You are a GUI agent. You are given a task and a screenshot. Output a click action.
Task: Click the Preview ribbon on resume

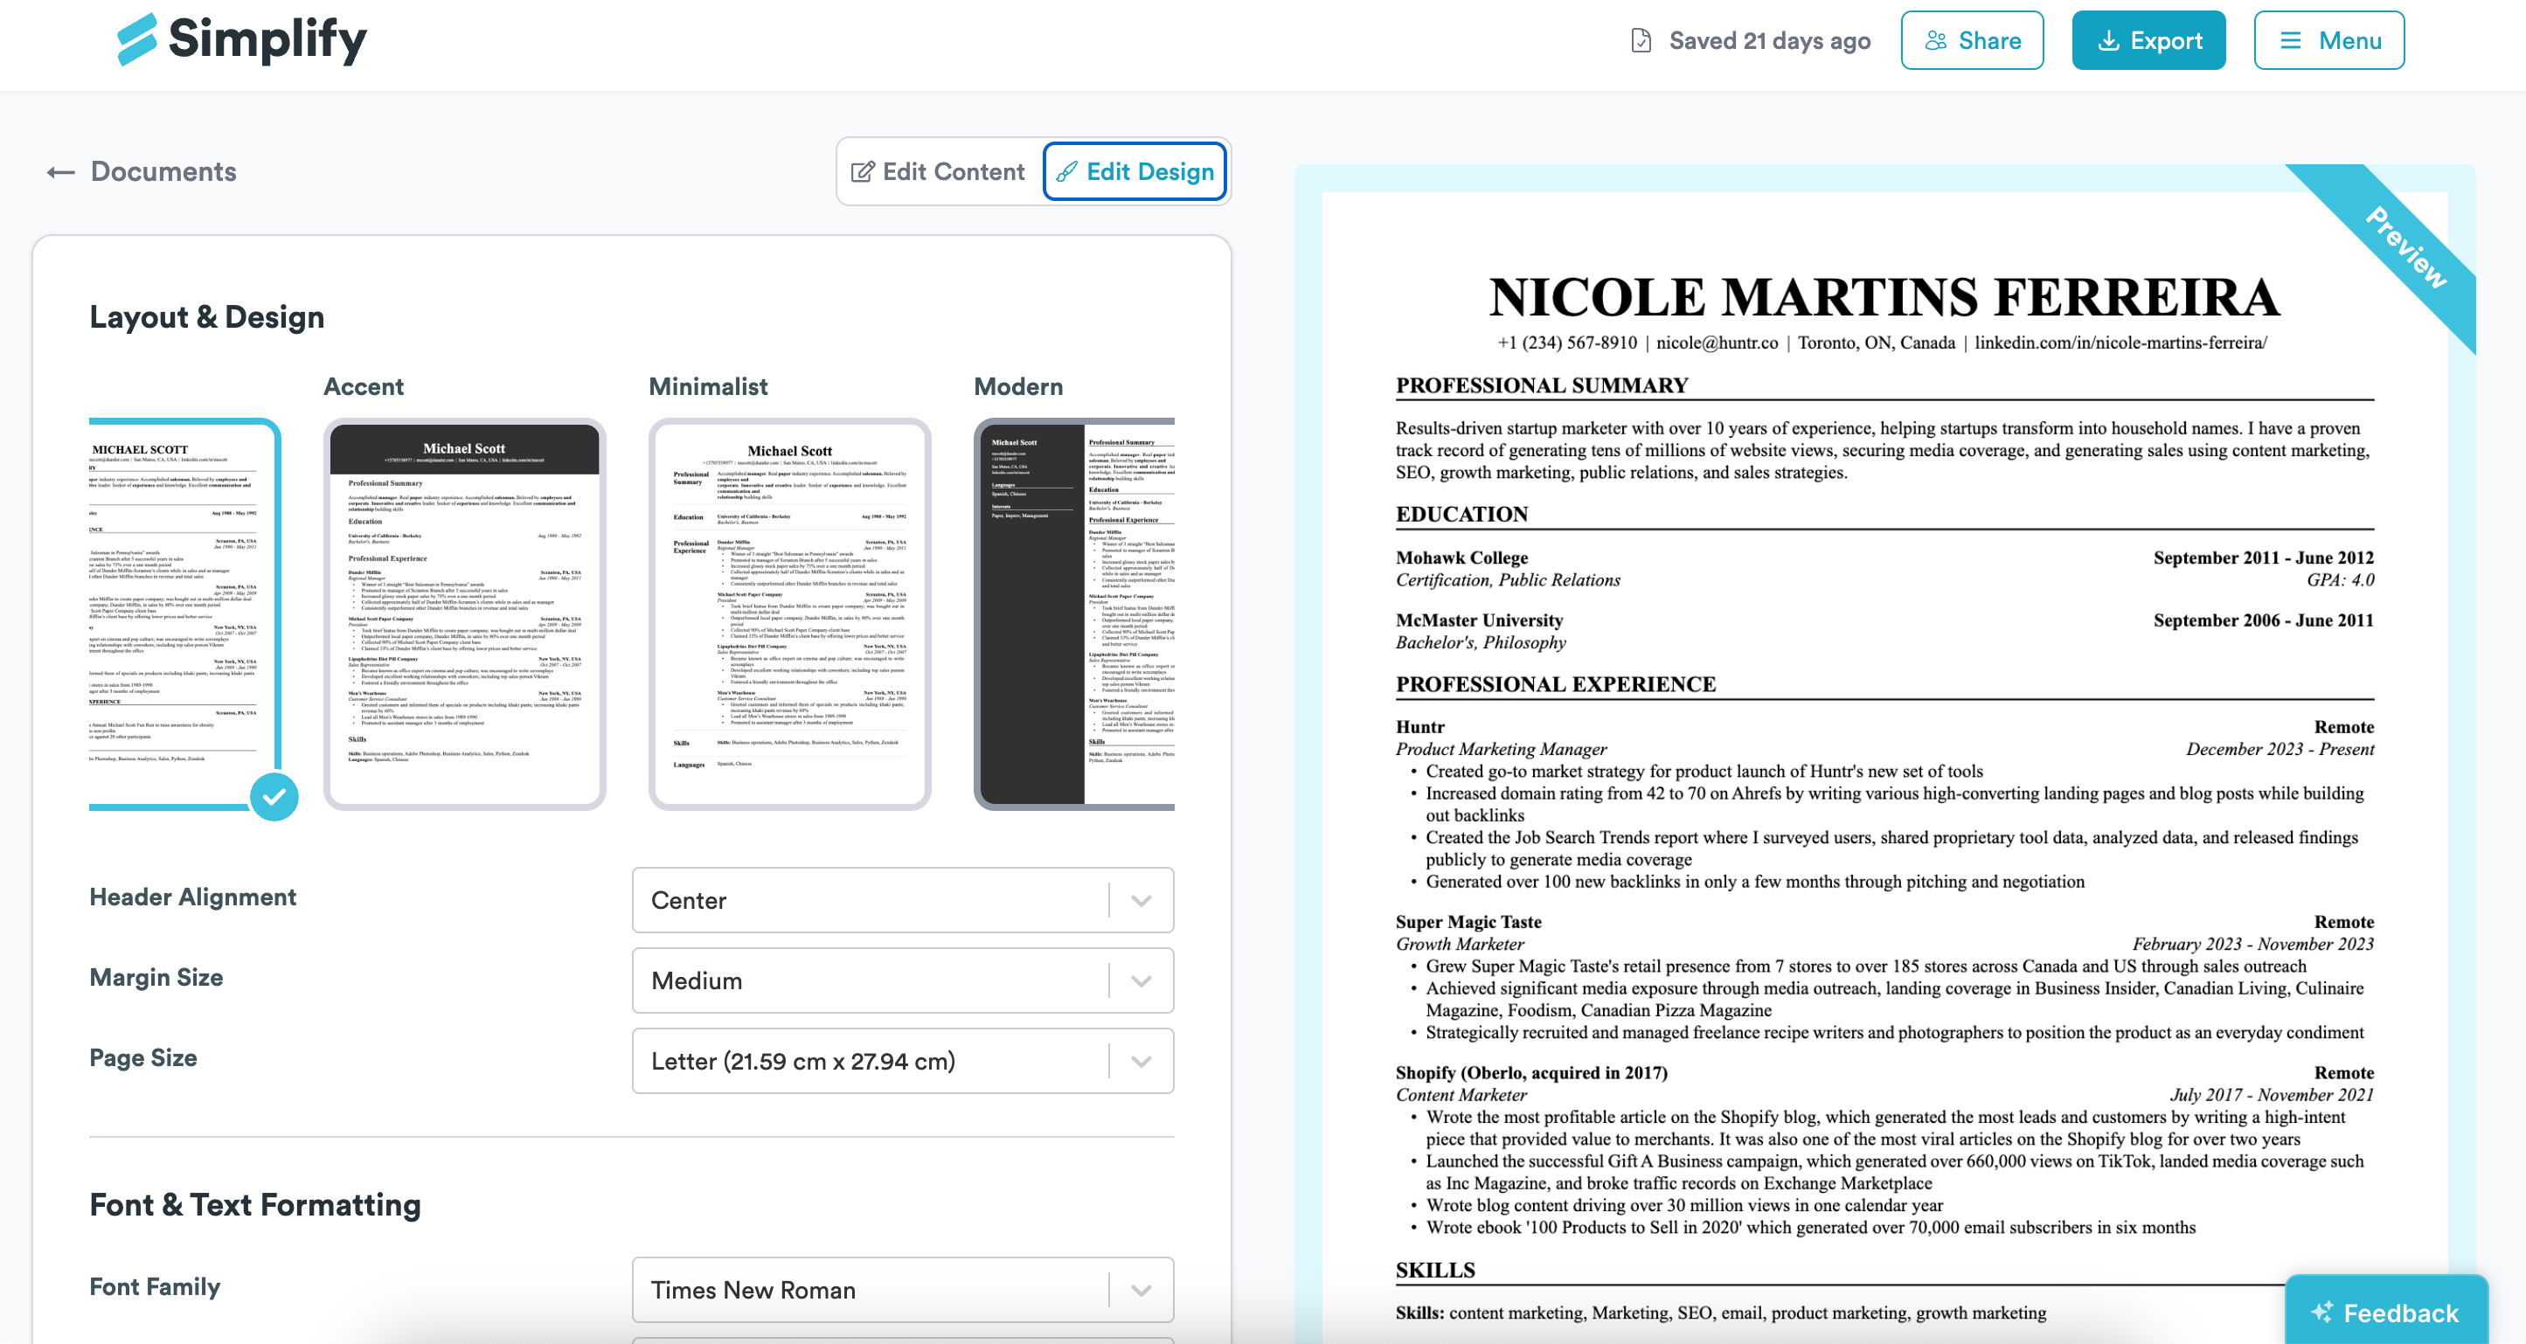click(x=2405, y=247)
